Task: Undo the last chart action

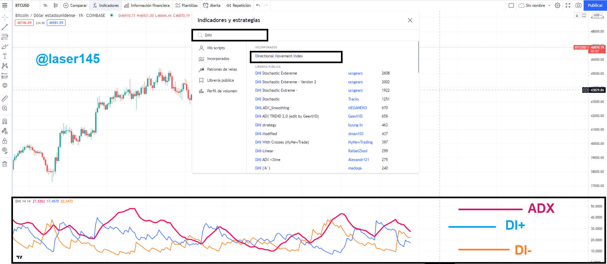Action: [x=258, y=6]
